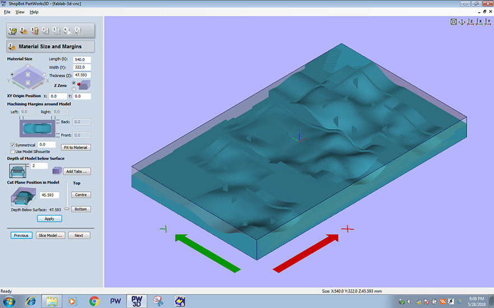Click Depth of Model car thumbnail
This screenshot has height=308, width=494.
[x=18, y=171]
